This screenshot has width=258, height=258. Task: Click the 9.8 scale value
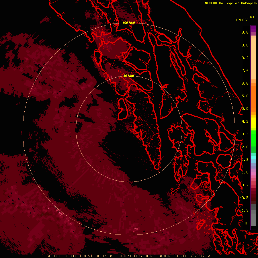(245, 32)
